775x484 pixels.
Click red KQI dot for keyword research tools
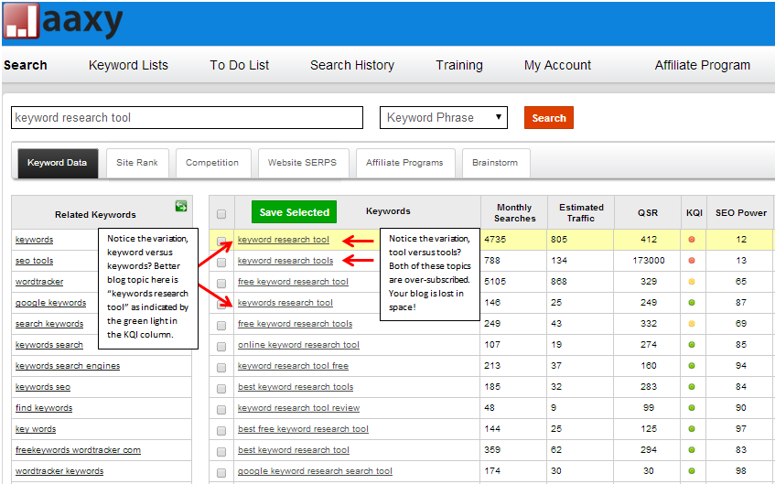click(692, 261)
